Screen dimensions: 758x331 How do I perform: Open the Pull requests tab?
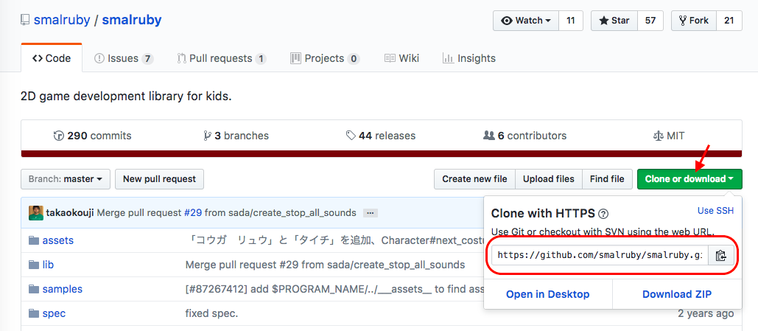(x=221, y=58)
